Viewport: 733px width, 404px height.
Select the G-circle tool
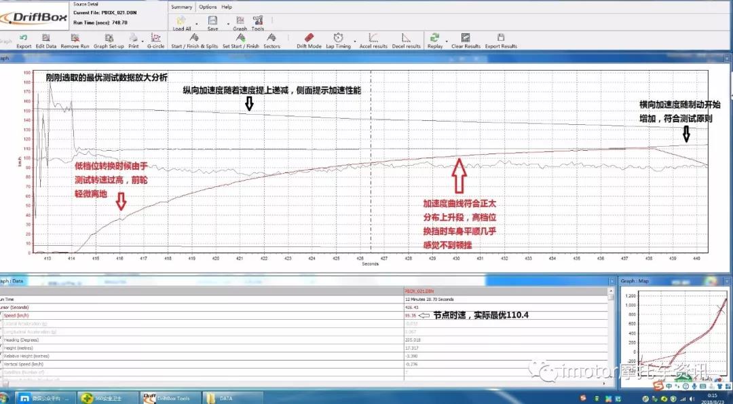point(156,39)
